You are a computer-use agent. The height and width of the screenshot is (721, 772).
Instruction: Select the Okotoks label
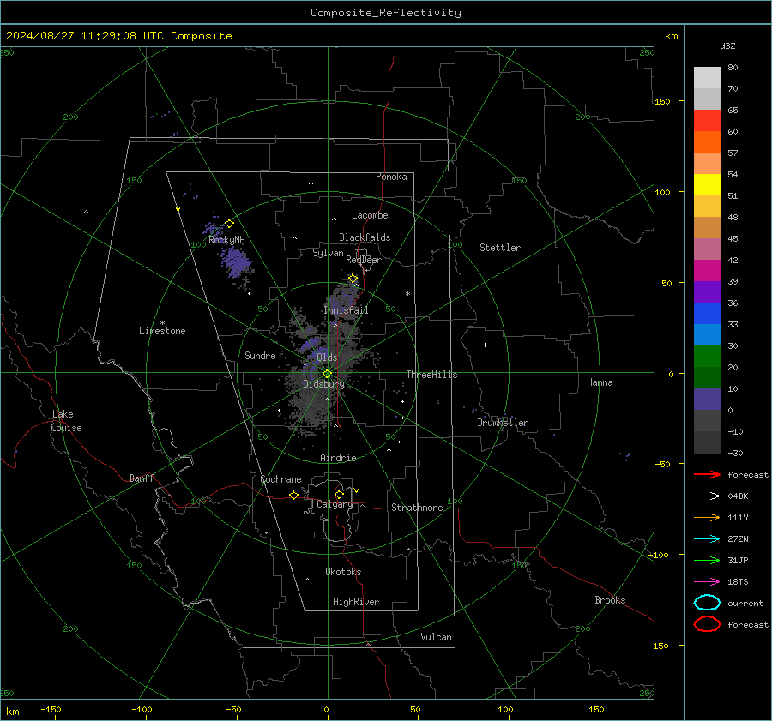click(x=343, y=572)
